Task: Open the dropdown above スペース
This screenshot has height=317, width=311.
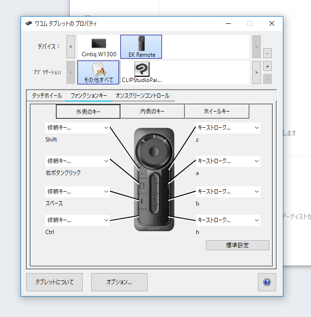Action: [77, 192]
